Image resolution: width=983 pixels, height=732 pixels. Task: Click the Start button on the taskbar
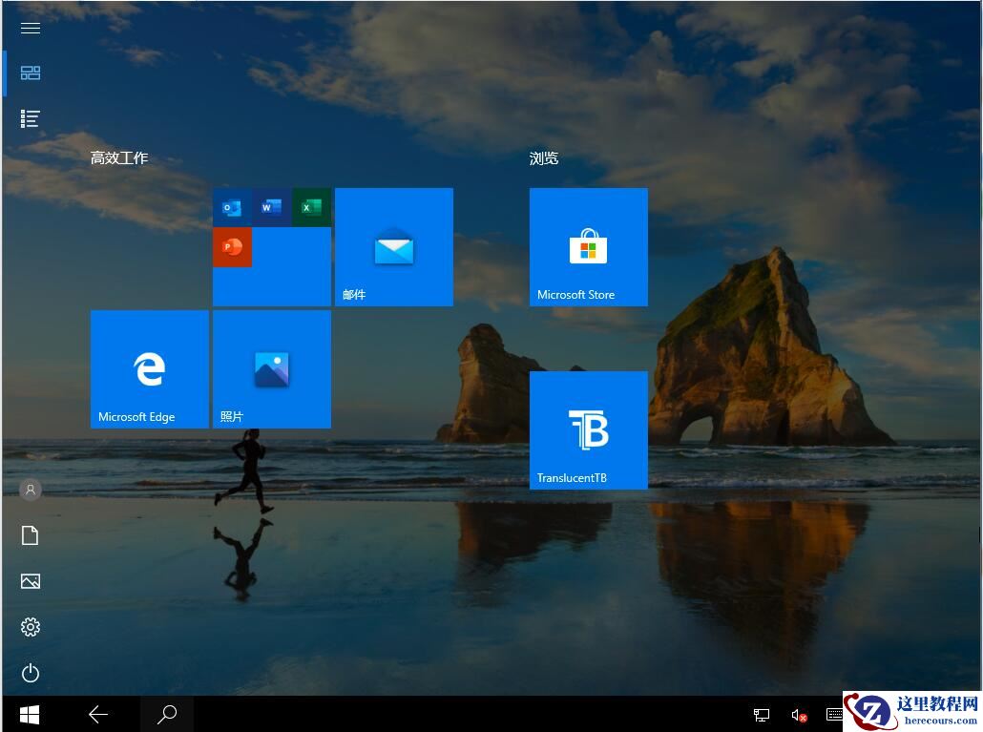pos(29,714)
